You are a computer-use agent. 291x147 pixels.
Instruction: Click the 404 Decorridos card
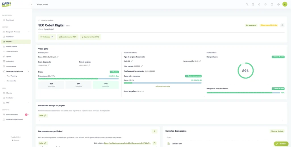coord(51,85)
